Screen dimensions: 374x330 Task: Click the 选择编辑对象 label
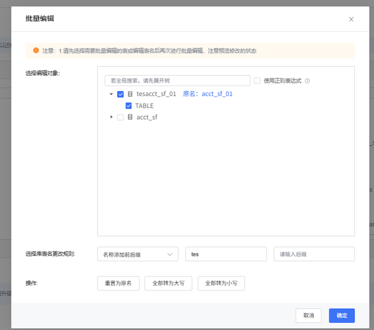tap(43, 73)
